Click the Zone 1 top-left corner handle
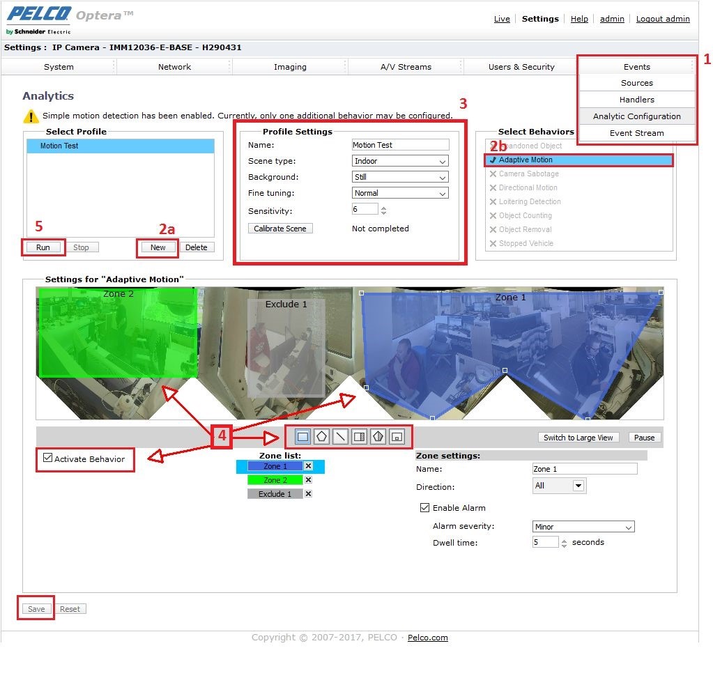 point(362,293)
